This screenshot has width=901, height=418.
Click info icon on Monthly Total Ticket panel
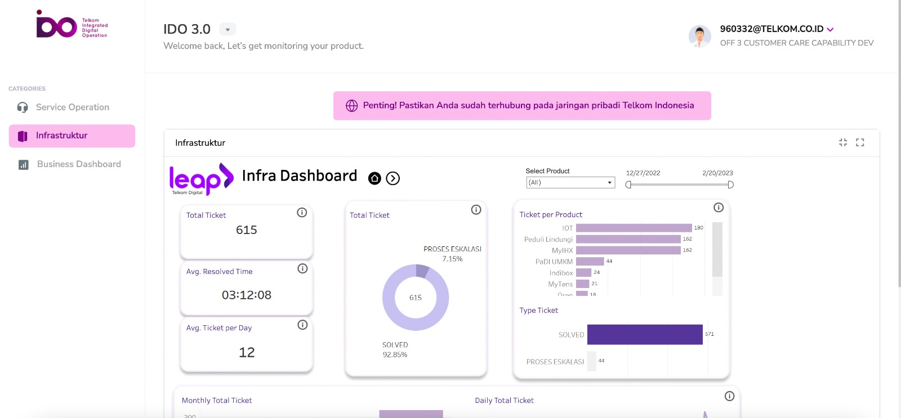(x=729, y=396)
